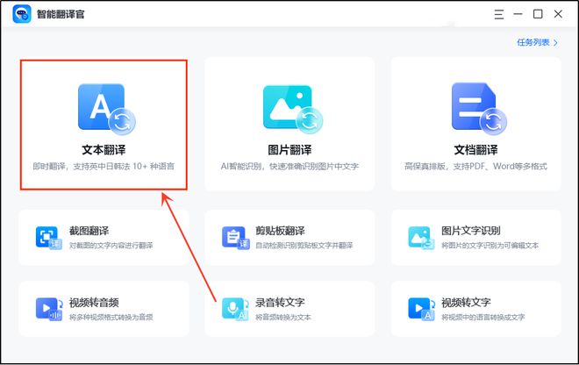Click the 图片文字识别 OCR icon
This screenshot has height=365, width=579.
[x=418, y=237]
